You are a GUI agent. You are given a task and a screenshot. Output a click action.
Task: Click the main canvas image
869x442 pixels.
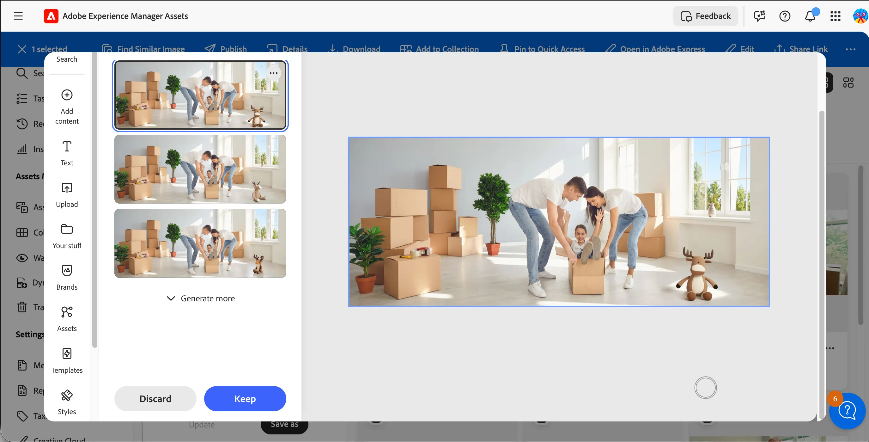559,222
